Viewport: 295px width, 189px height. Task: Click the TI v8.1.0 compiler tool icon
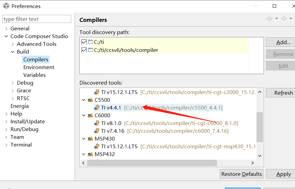(97, 123)
